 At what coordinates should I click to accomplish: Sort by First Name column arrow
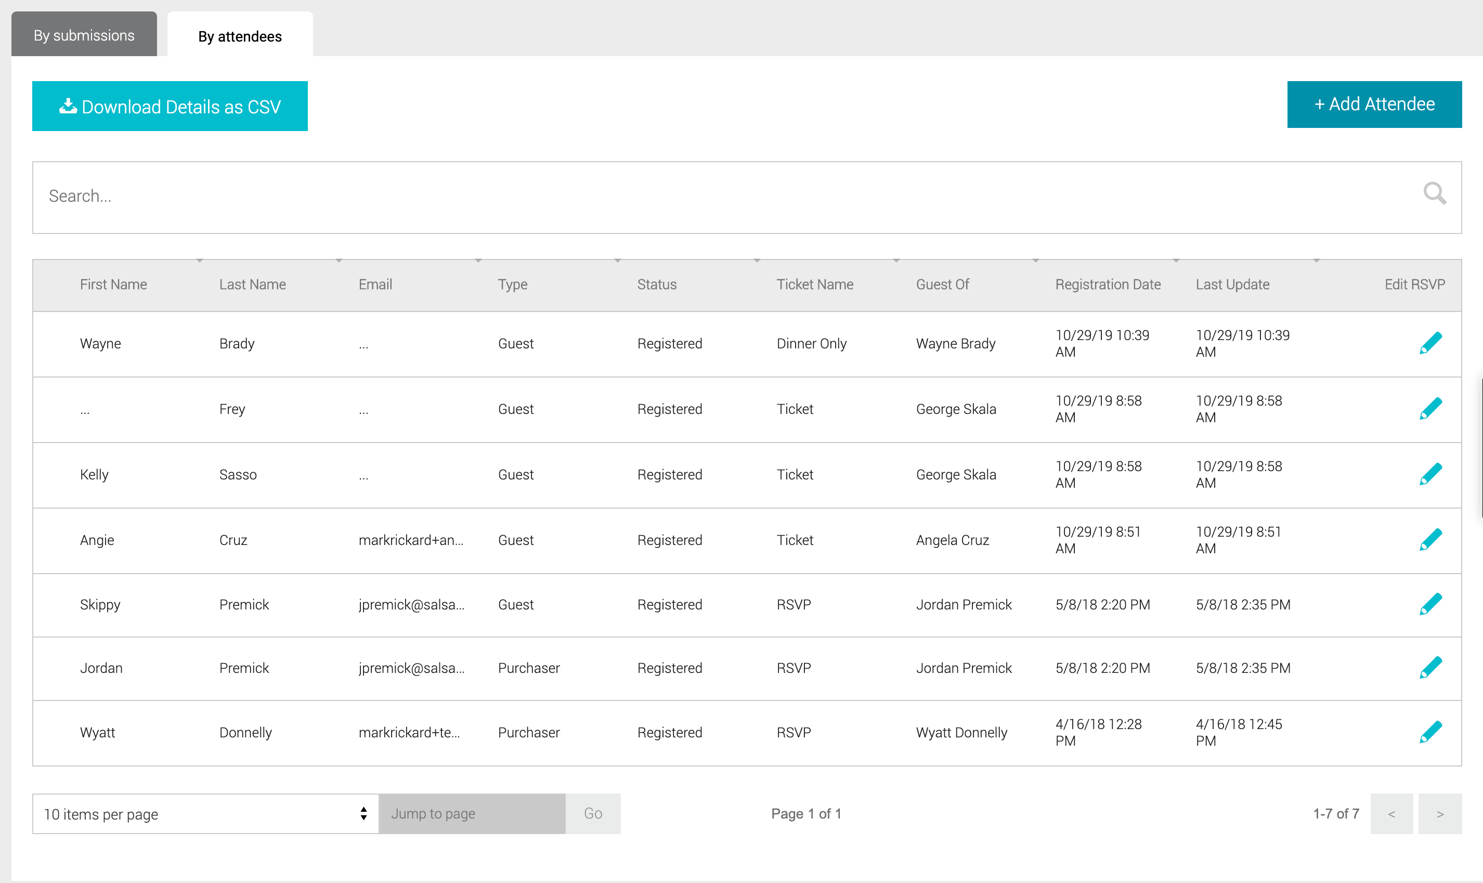[x=200, y=261]
